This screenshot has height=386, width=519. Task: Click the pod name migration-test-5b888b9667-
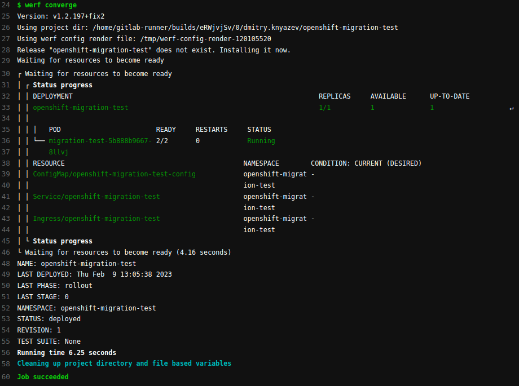(x=100, y=141)
